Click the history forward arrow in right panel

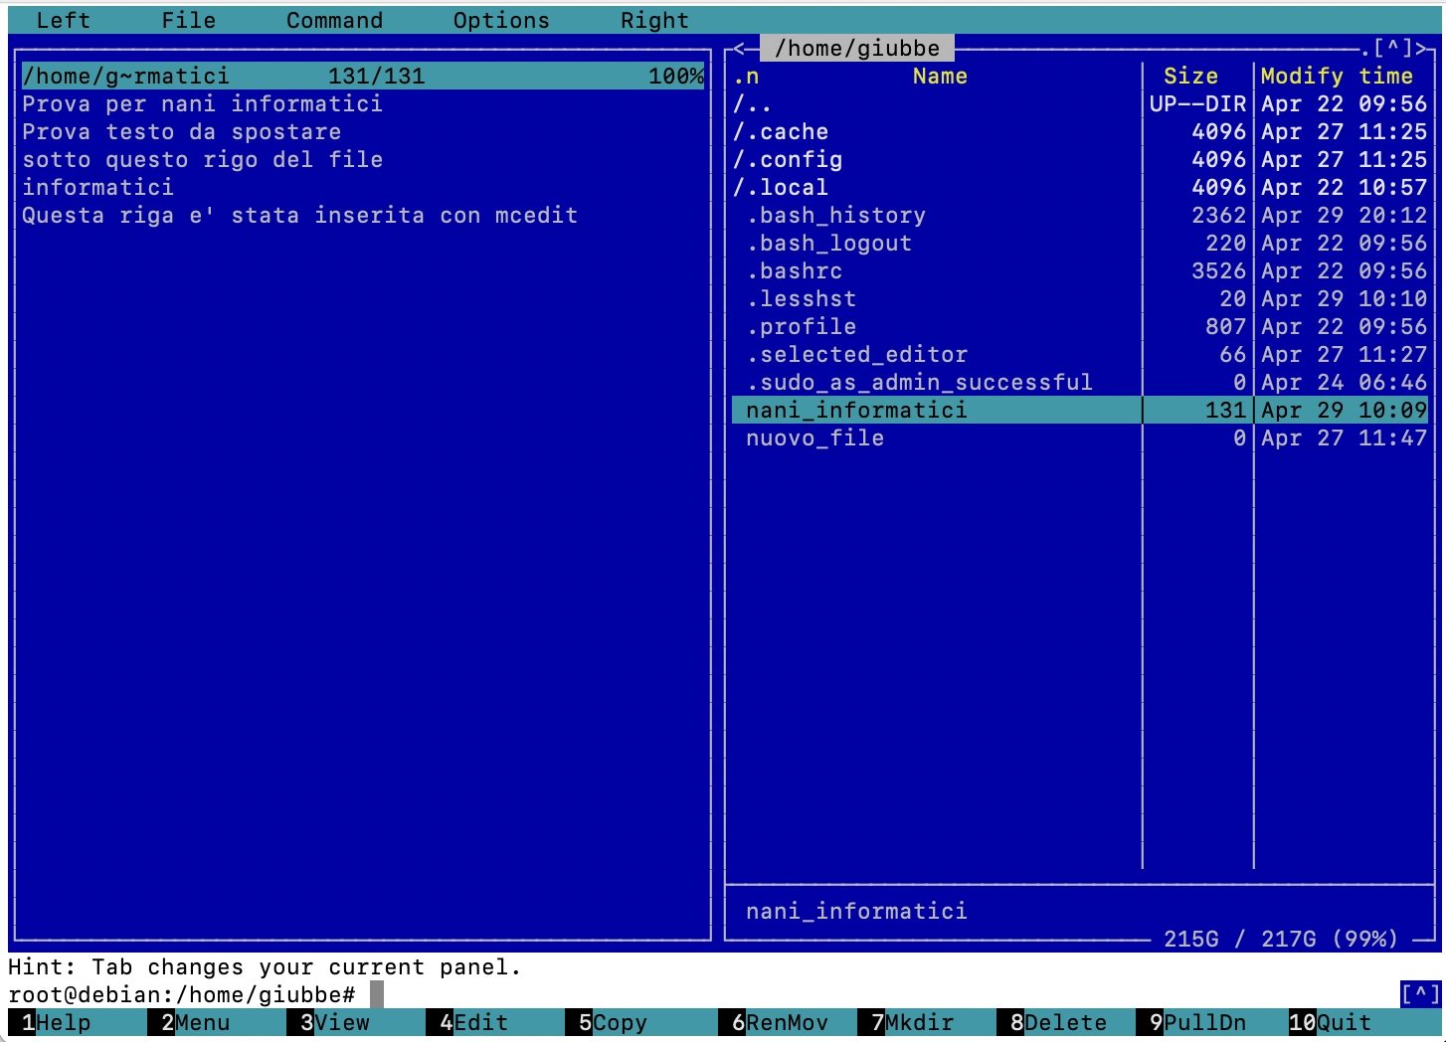pyautogui.click(x=1421, y=48)
